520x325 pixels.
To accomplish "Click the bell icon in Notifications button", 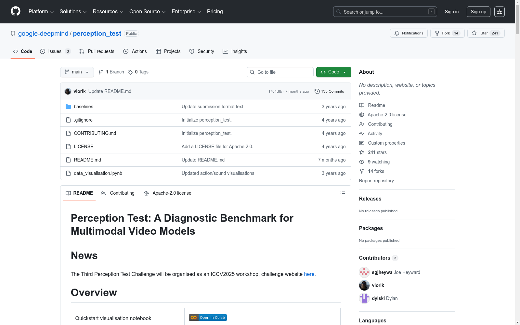I will tap(397, 33).
